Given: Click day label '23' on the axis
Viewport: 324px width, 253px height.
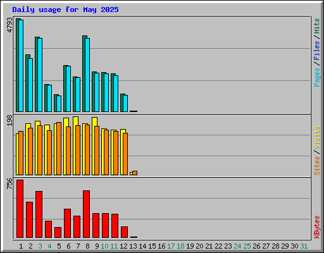Looking at the screenshot, I should click(228, 246).
